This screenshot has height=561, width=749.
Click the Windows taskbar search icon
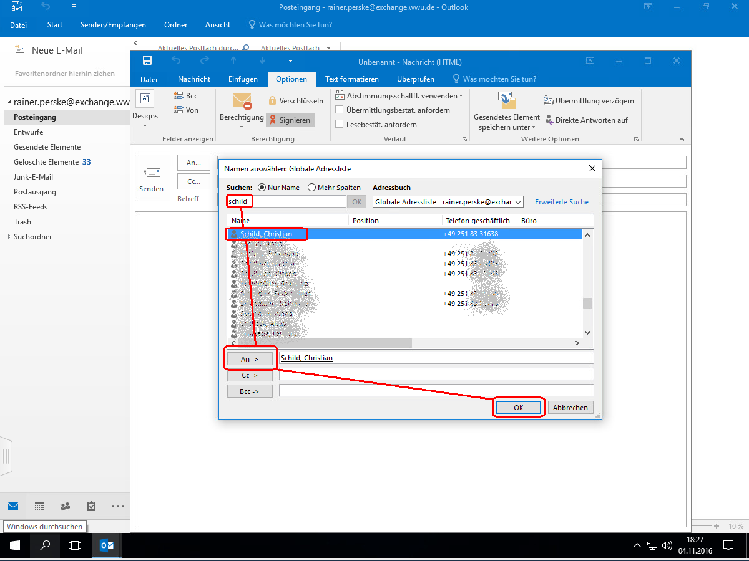click(45, 545)
